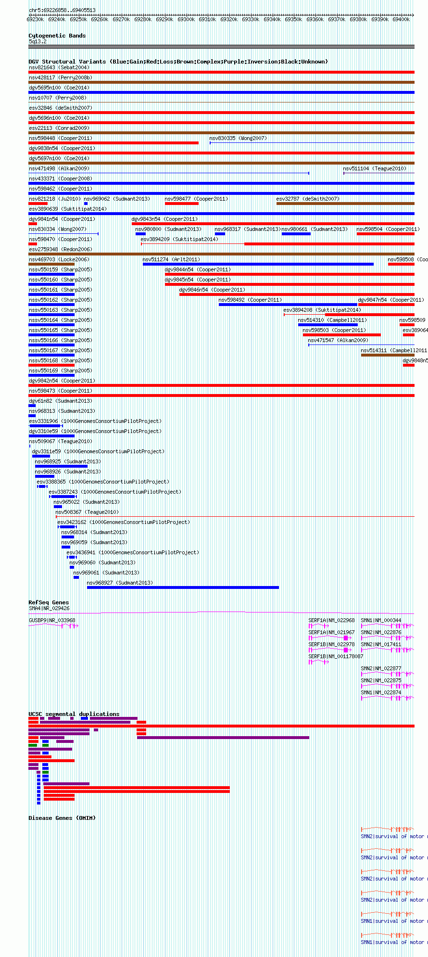Image resolution: width=428 pixels, height=957 pixels.
Task: Click the UCSC segmental duplications track title
Action: tap(74, 714)
